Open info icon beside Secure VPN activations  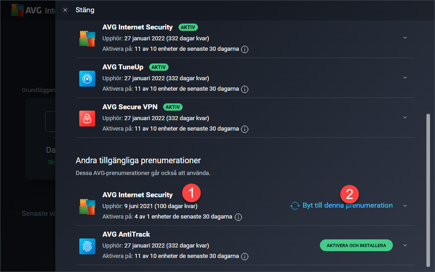tap(244, 129)
